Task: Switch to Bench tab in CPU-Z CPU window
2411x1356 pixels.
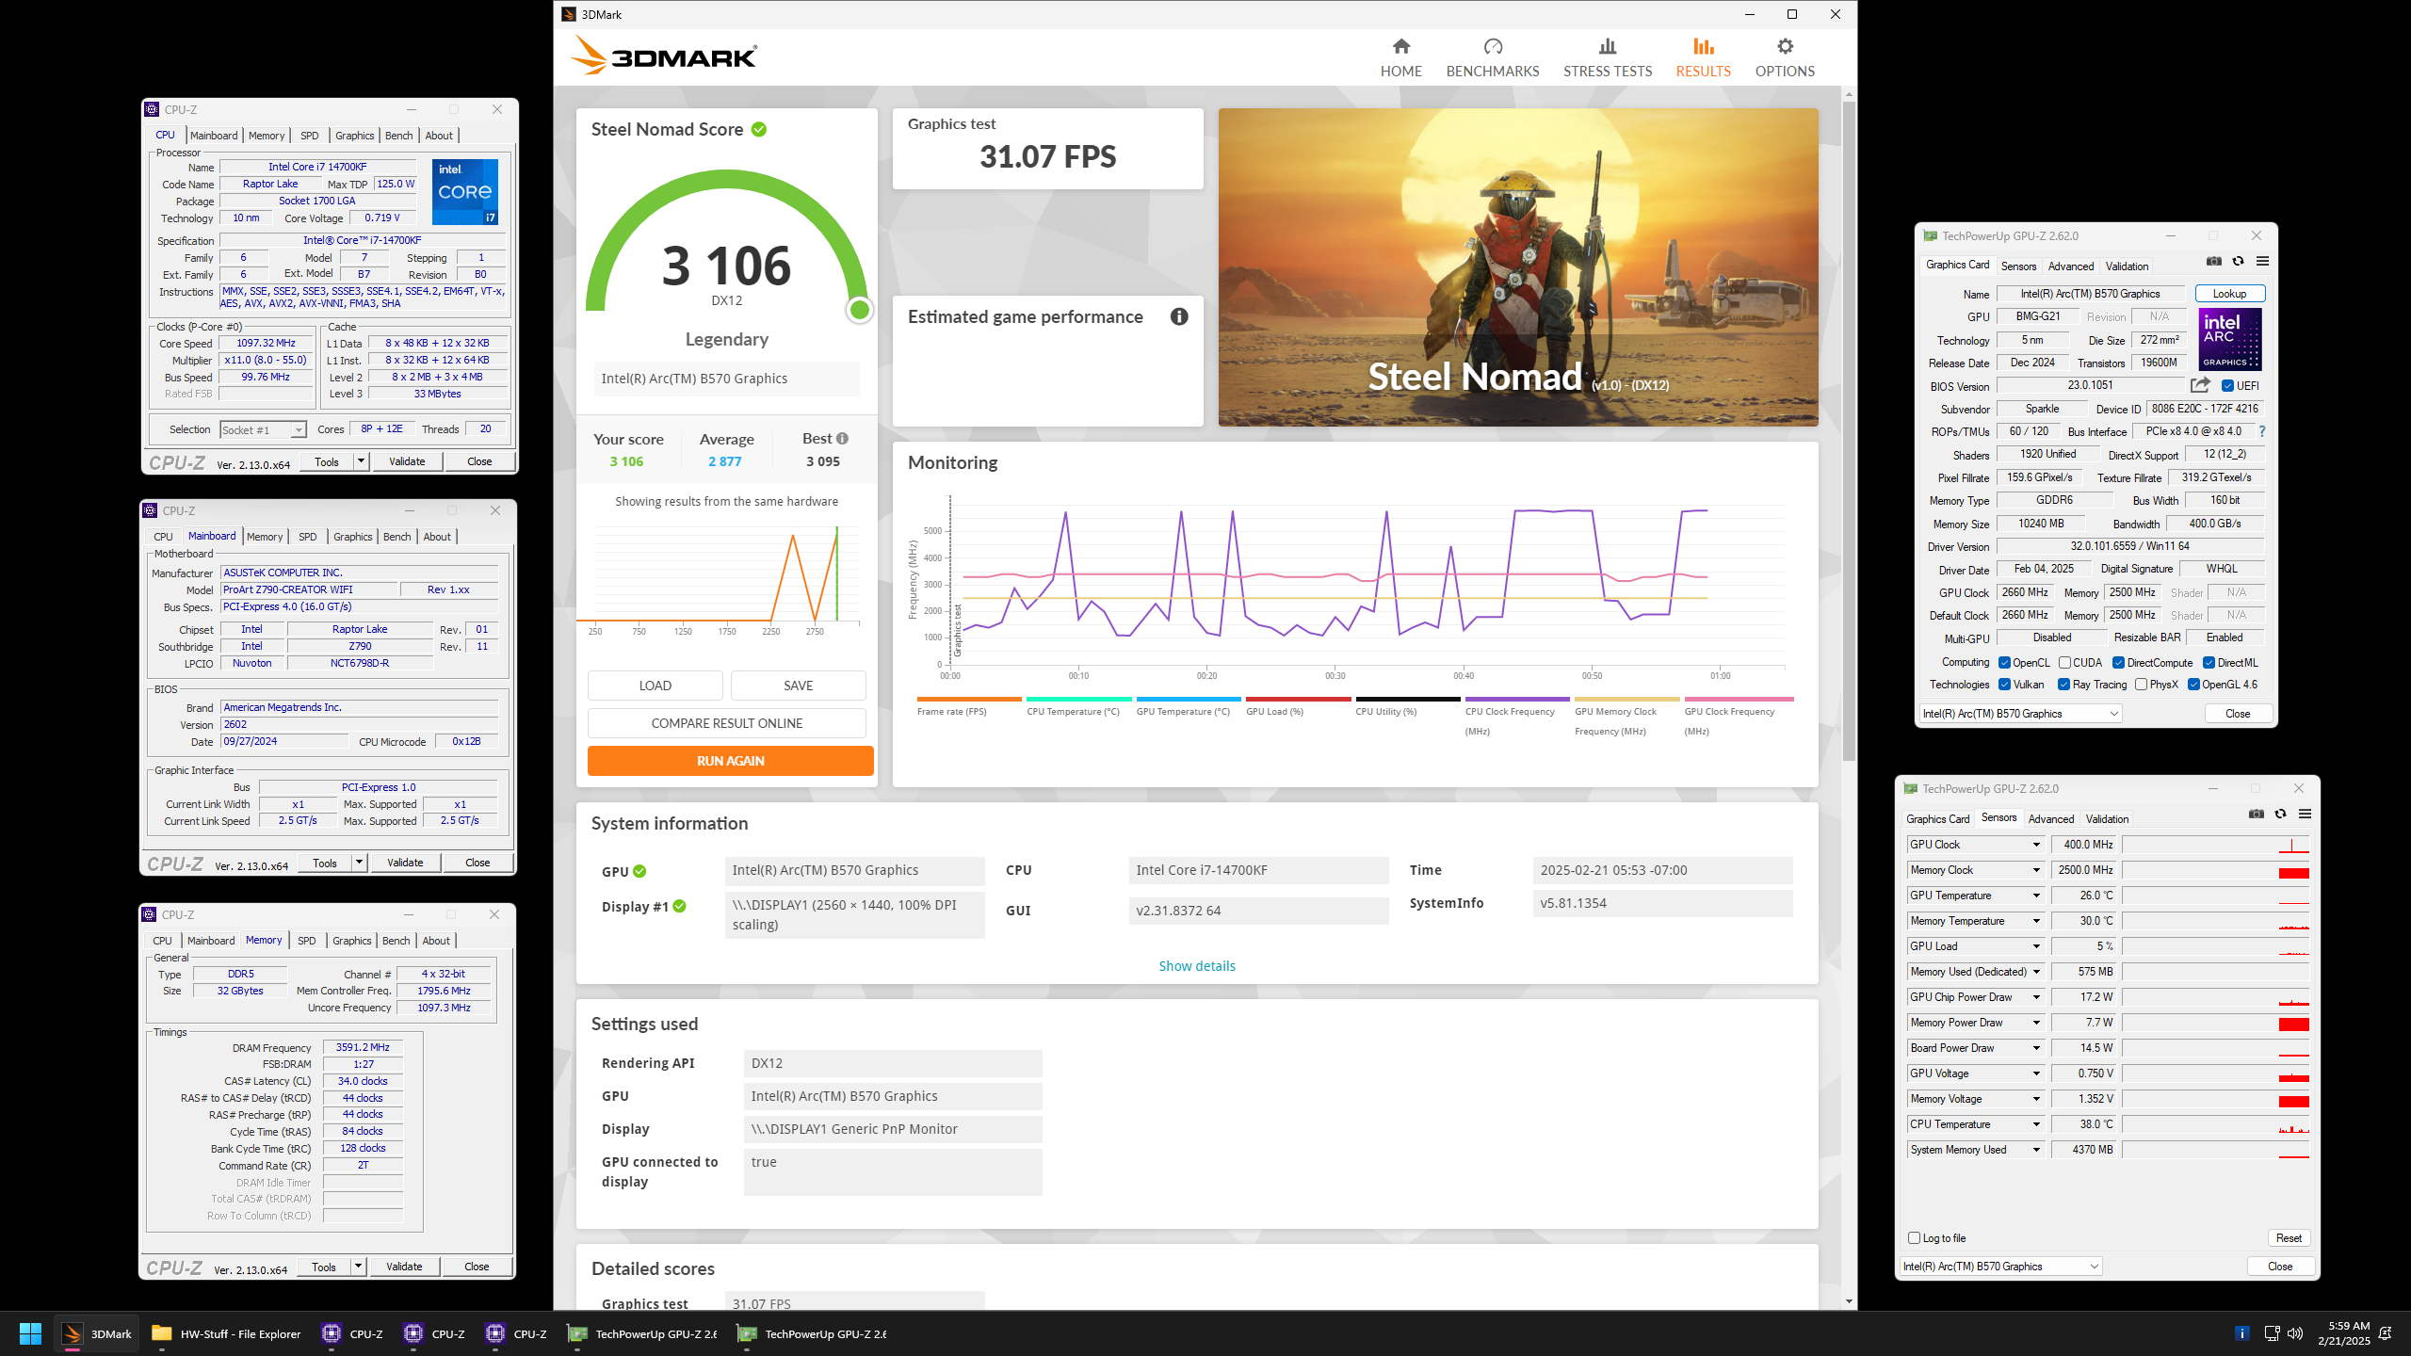Action: tap(399, 136)
